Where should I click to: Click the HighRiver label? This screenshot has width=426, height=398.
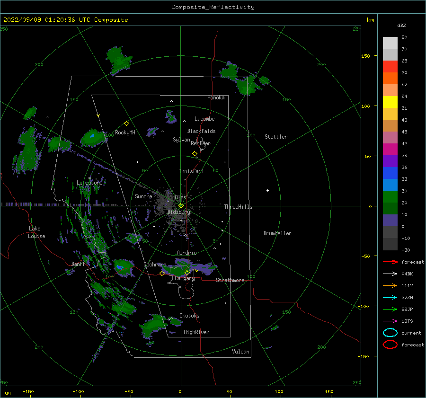(196, 332)
